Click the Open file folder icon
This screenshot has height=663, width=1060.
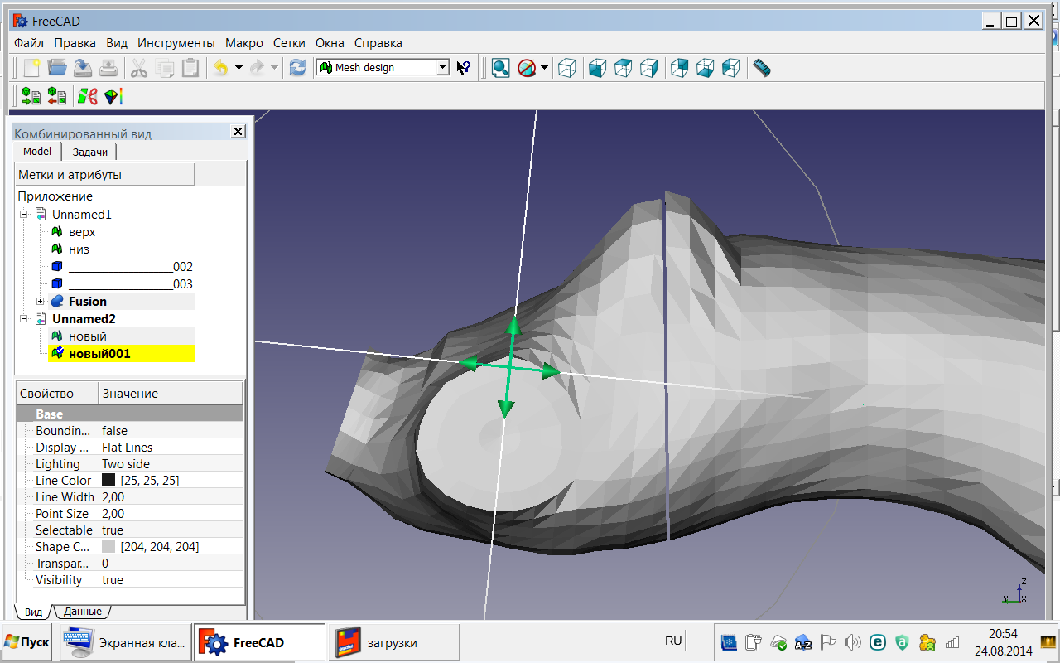coord(57,68)
